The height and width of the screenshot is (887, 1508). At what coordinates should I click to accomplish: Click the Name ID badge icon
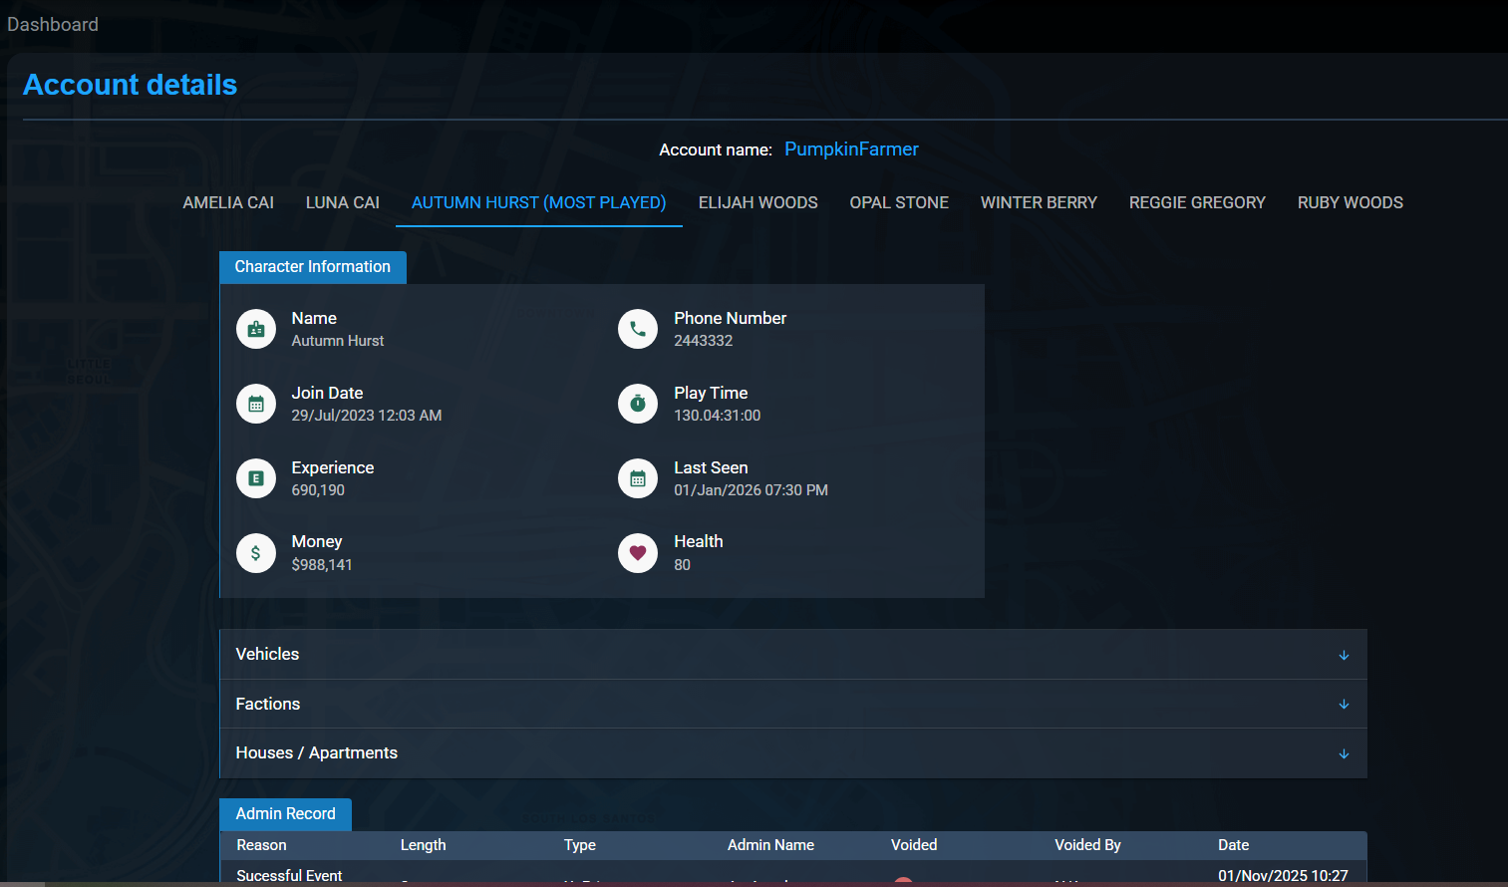(256, 329)
